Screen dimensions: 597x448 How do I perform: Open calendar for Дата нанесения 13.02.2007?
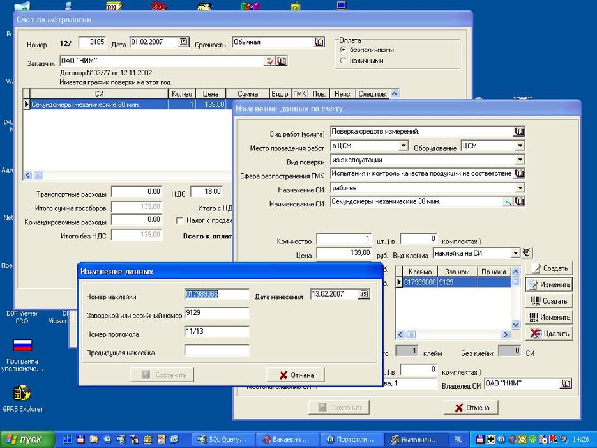[x=364, y=294]
